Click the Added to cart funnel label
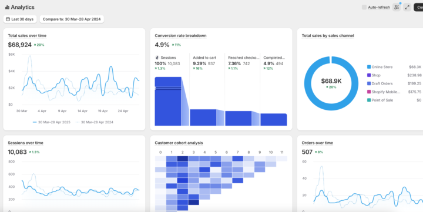Viewport: 423px width, 212px height. click(204, 58)
